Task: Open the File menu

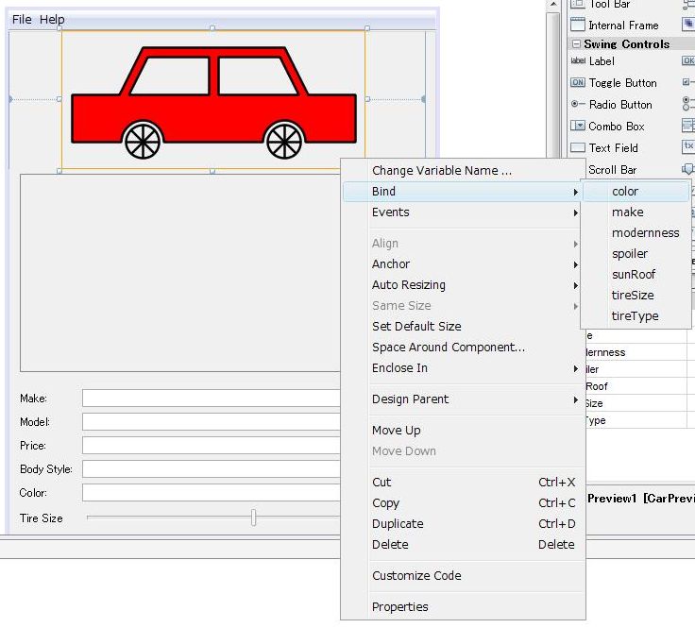Action: coord(22,19)
